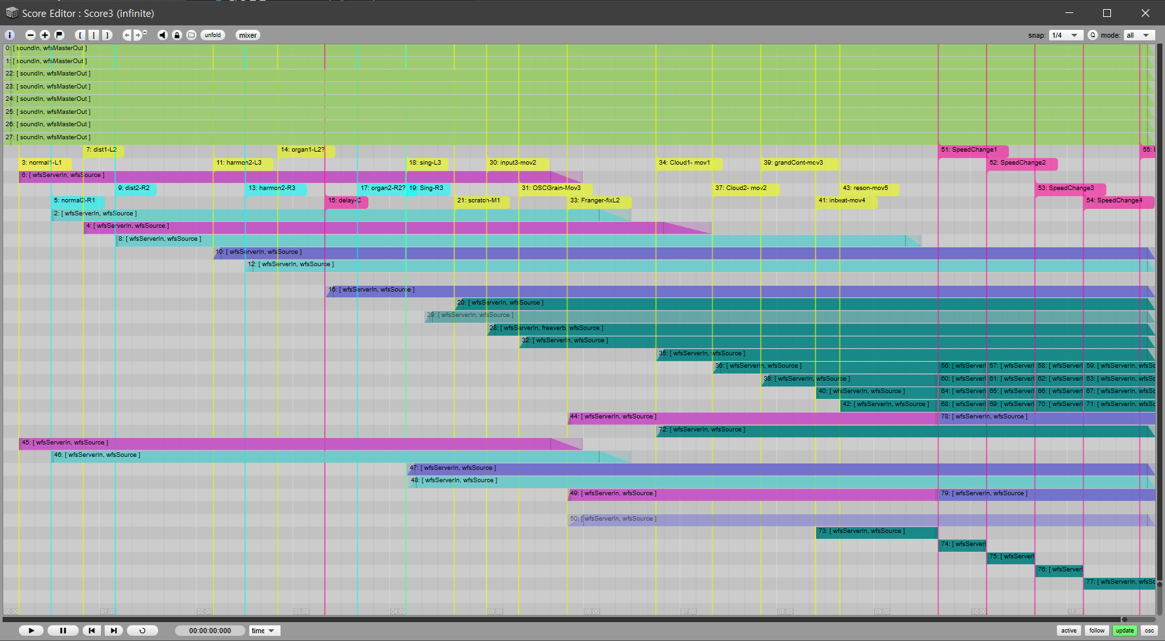Click the right bracket trim-end icon
The width and height of the screenshot is (1165, 641).
[107, 35]
